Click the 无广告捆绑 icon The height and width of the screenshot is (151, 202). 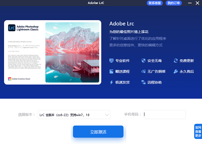point(143,71)
